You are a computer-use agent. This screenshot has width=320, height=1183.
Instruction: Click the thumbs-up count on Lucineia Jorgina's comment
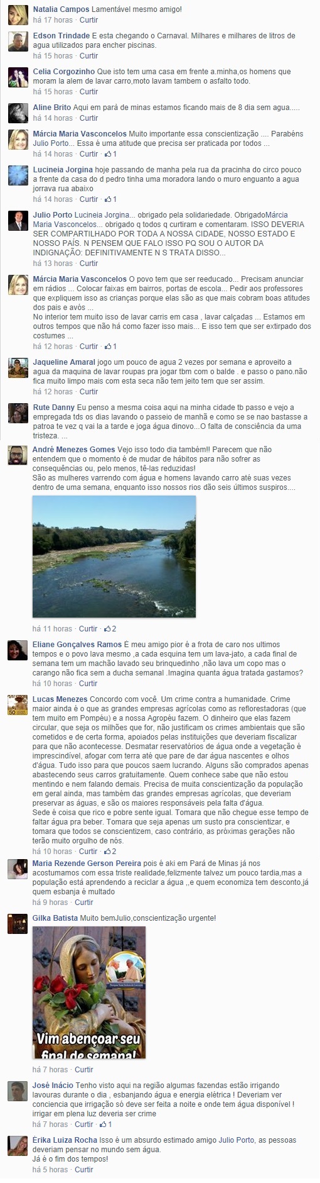[110, 199]
